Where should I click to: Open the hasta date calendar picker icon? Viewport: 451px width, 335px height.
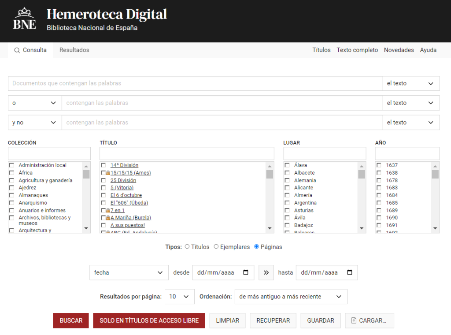click(x=349, y=272)
